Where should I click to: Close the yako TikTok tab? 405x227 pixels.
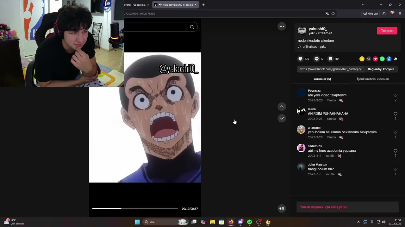coord(196,5)
